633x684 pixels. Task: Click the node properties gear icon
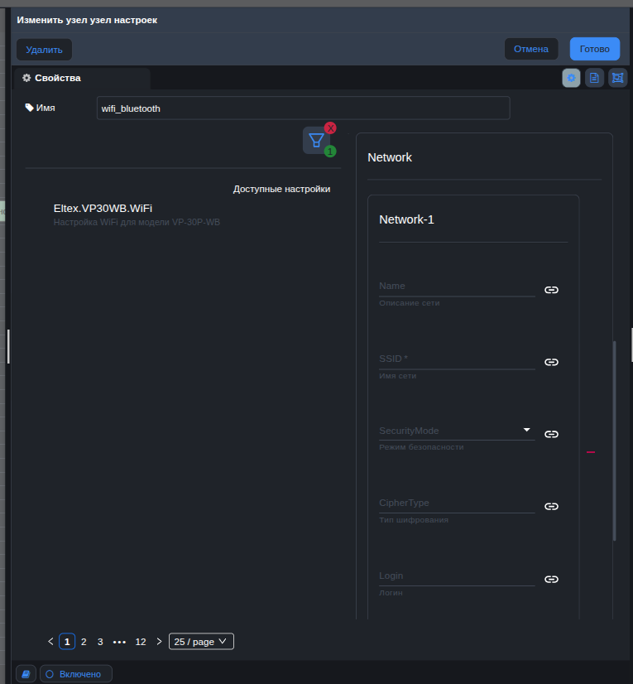point(571,78)
